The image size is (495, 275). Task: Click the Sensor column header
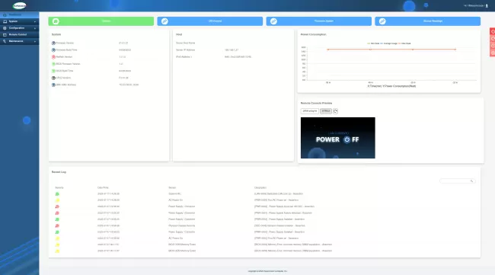click(172, 187)
